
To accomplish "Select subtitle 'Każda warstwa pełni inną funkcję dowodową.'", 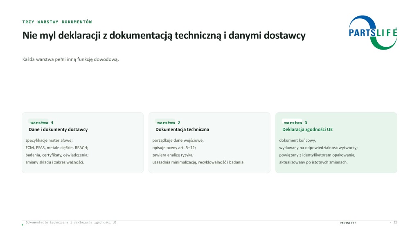I will pyautogui.click(x=70, y=59).
